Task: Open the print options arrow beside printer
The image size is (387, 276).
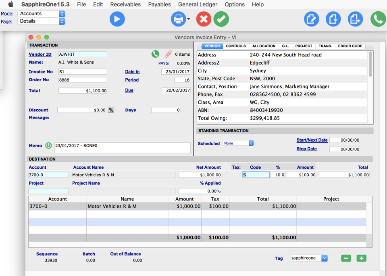Action: (189, 19)
